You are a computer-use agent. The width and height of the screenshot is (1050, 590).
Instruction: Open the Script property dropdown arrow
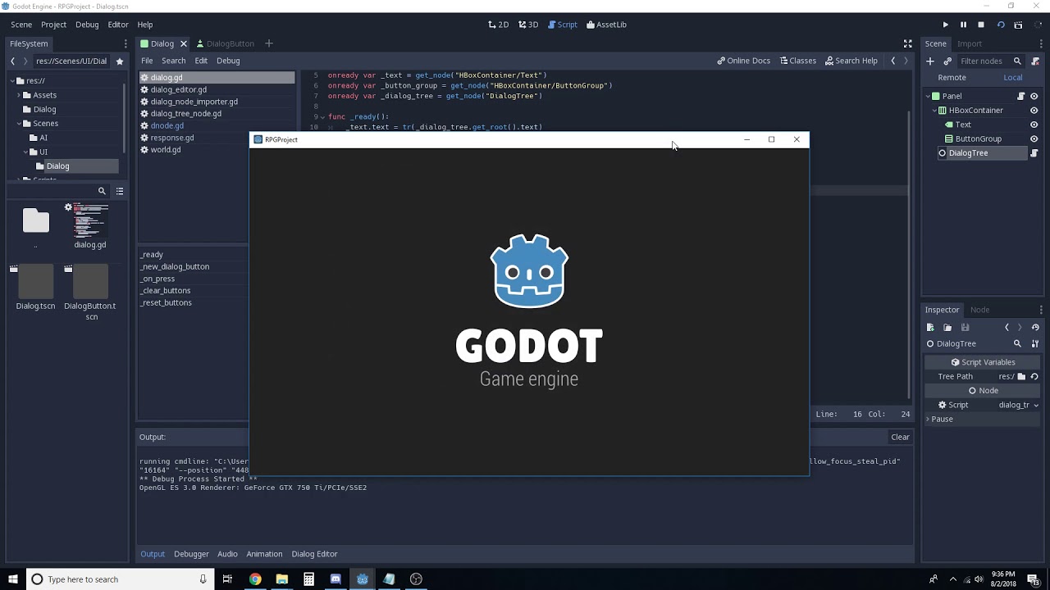pyautogui.click(x=1036, y=405)
